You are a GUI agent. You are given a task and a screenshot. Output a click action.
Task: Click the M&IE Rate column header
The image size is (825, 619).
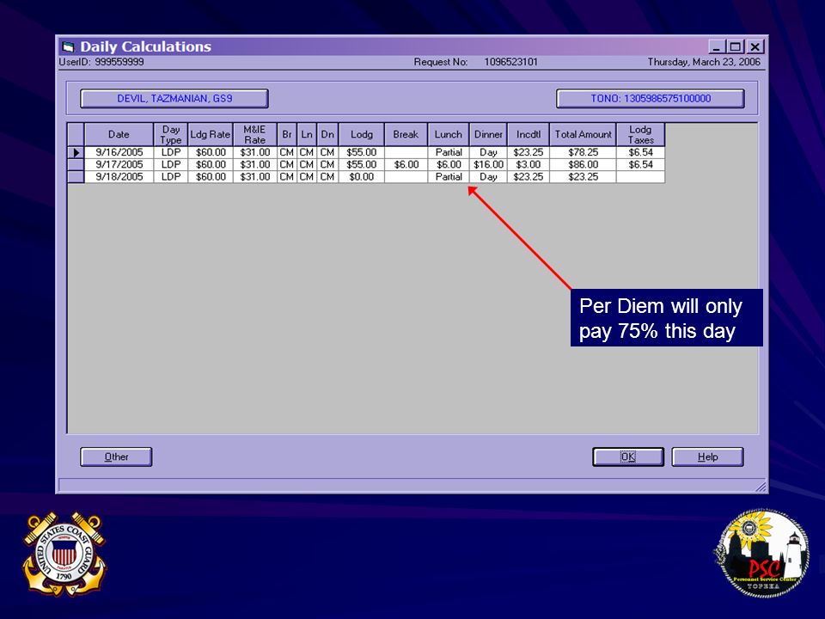(x=254, y=135)
